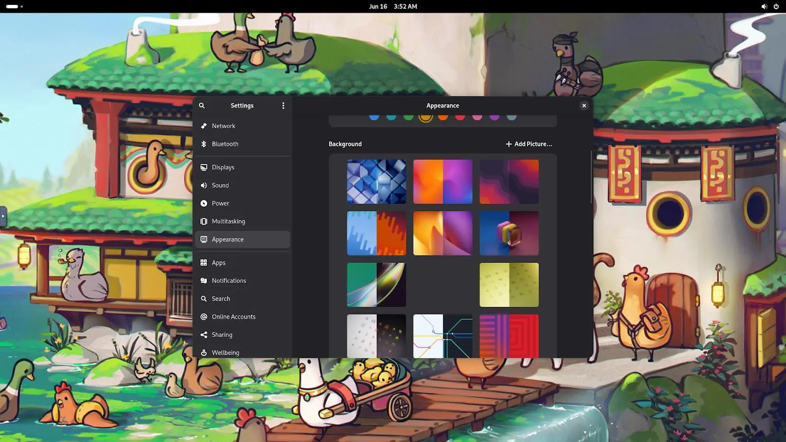Select the yellow-green speckled wallpaper
The width and height of the screenshot is (786, 442).
509,285
